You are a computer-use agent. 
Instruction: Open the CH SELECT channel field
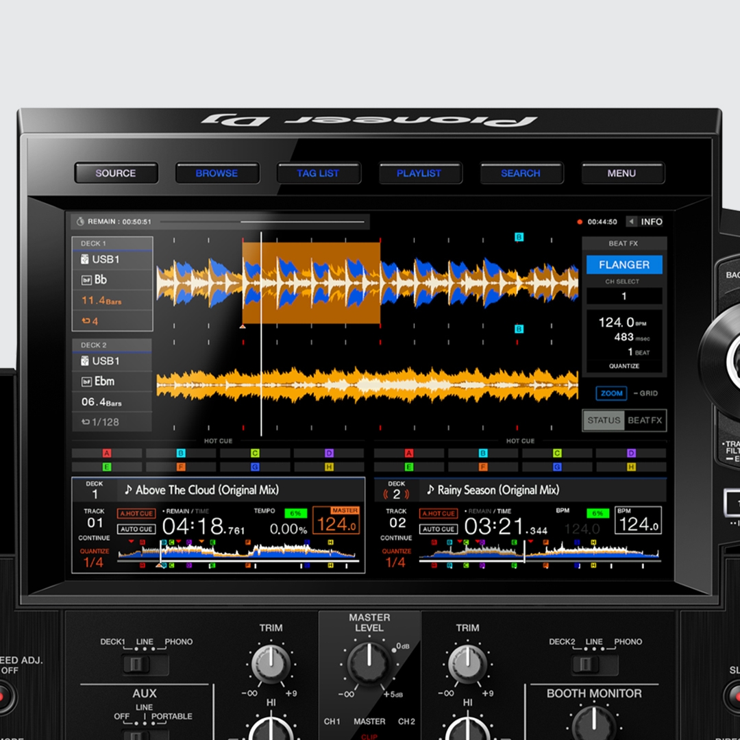click(624, 296)
